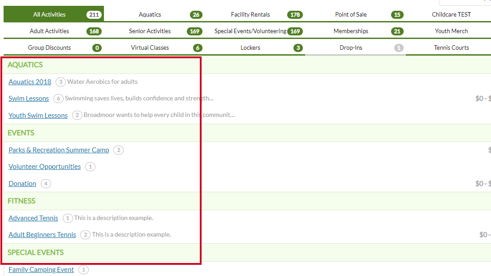491x276 pixels.
Task: Click the 169 badge beside Senior Activities
Action: 194,31
